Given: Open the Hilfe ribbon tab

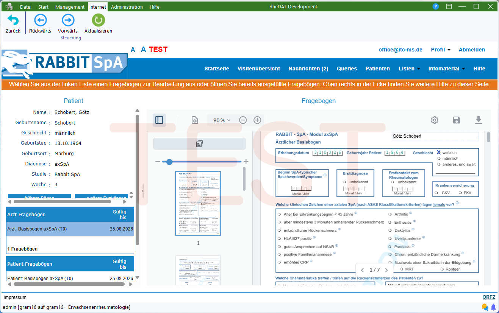Looking at the screenshot, I should point(155,7).
